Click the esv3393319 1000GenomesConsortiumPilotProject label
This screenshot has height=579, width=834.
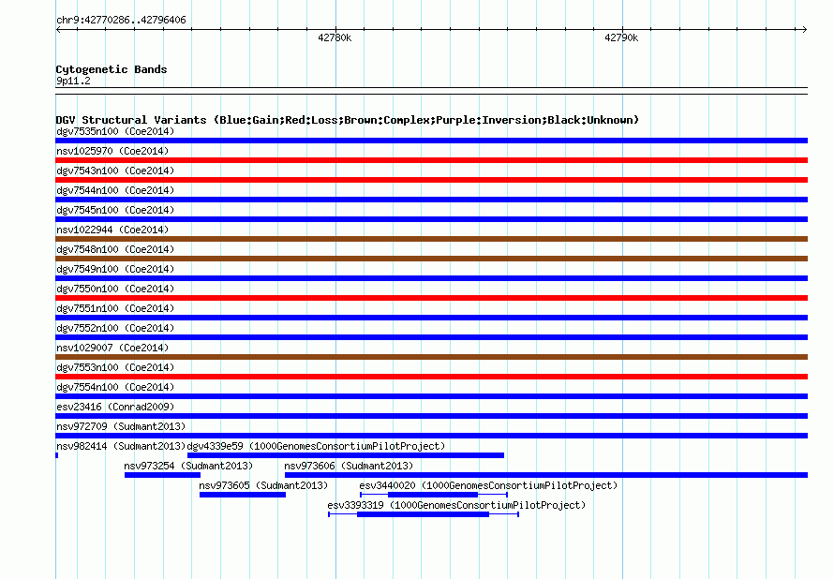(x=456, y=505)
